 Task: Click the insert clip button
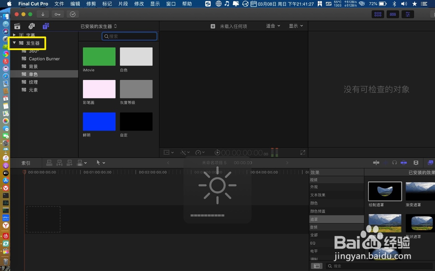[59, 163]
